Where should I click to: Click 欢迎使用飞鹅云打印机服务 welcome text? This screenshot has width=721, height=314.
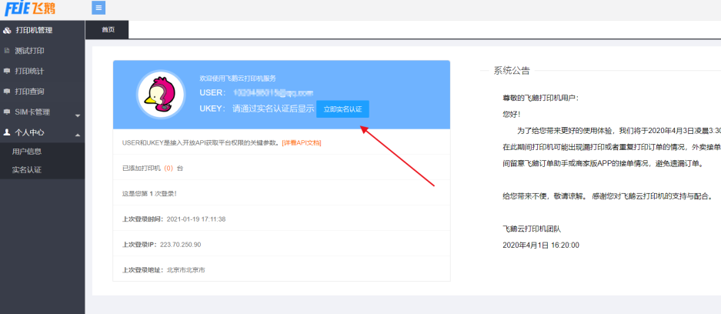(x=238, y=78)
